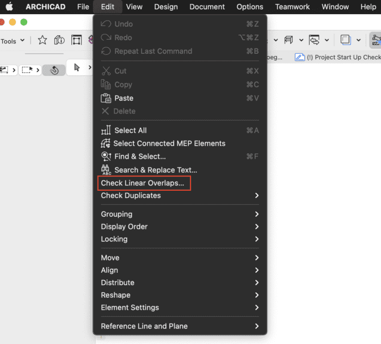
Task: Click the frame settings toolbar icon
Action: point(76,40)
